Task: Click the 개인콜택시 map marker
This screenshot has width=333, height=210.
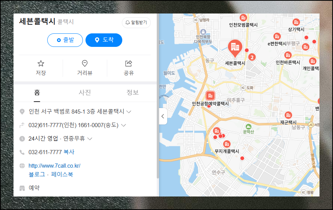Action: (x=313, y=61)
